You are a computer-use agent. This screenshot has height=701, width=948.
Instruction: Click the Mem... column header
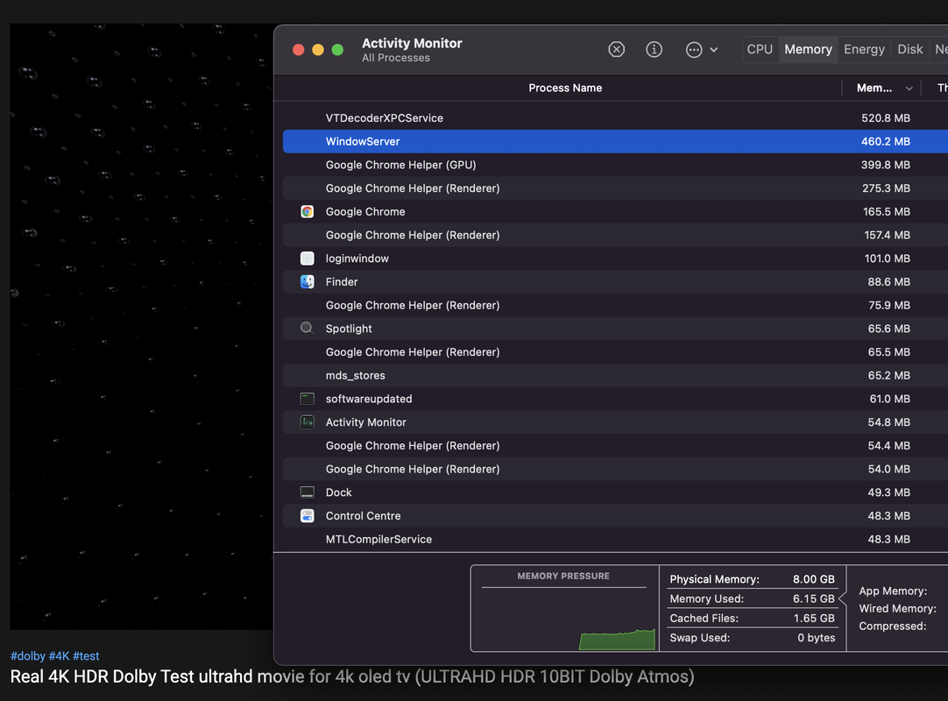pyautogui.click(x=874, y=89)
